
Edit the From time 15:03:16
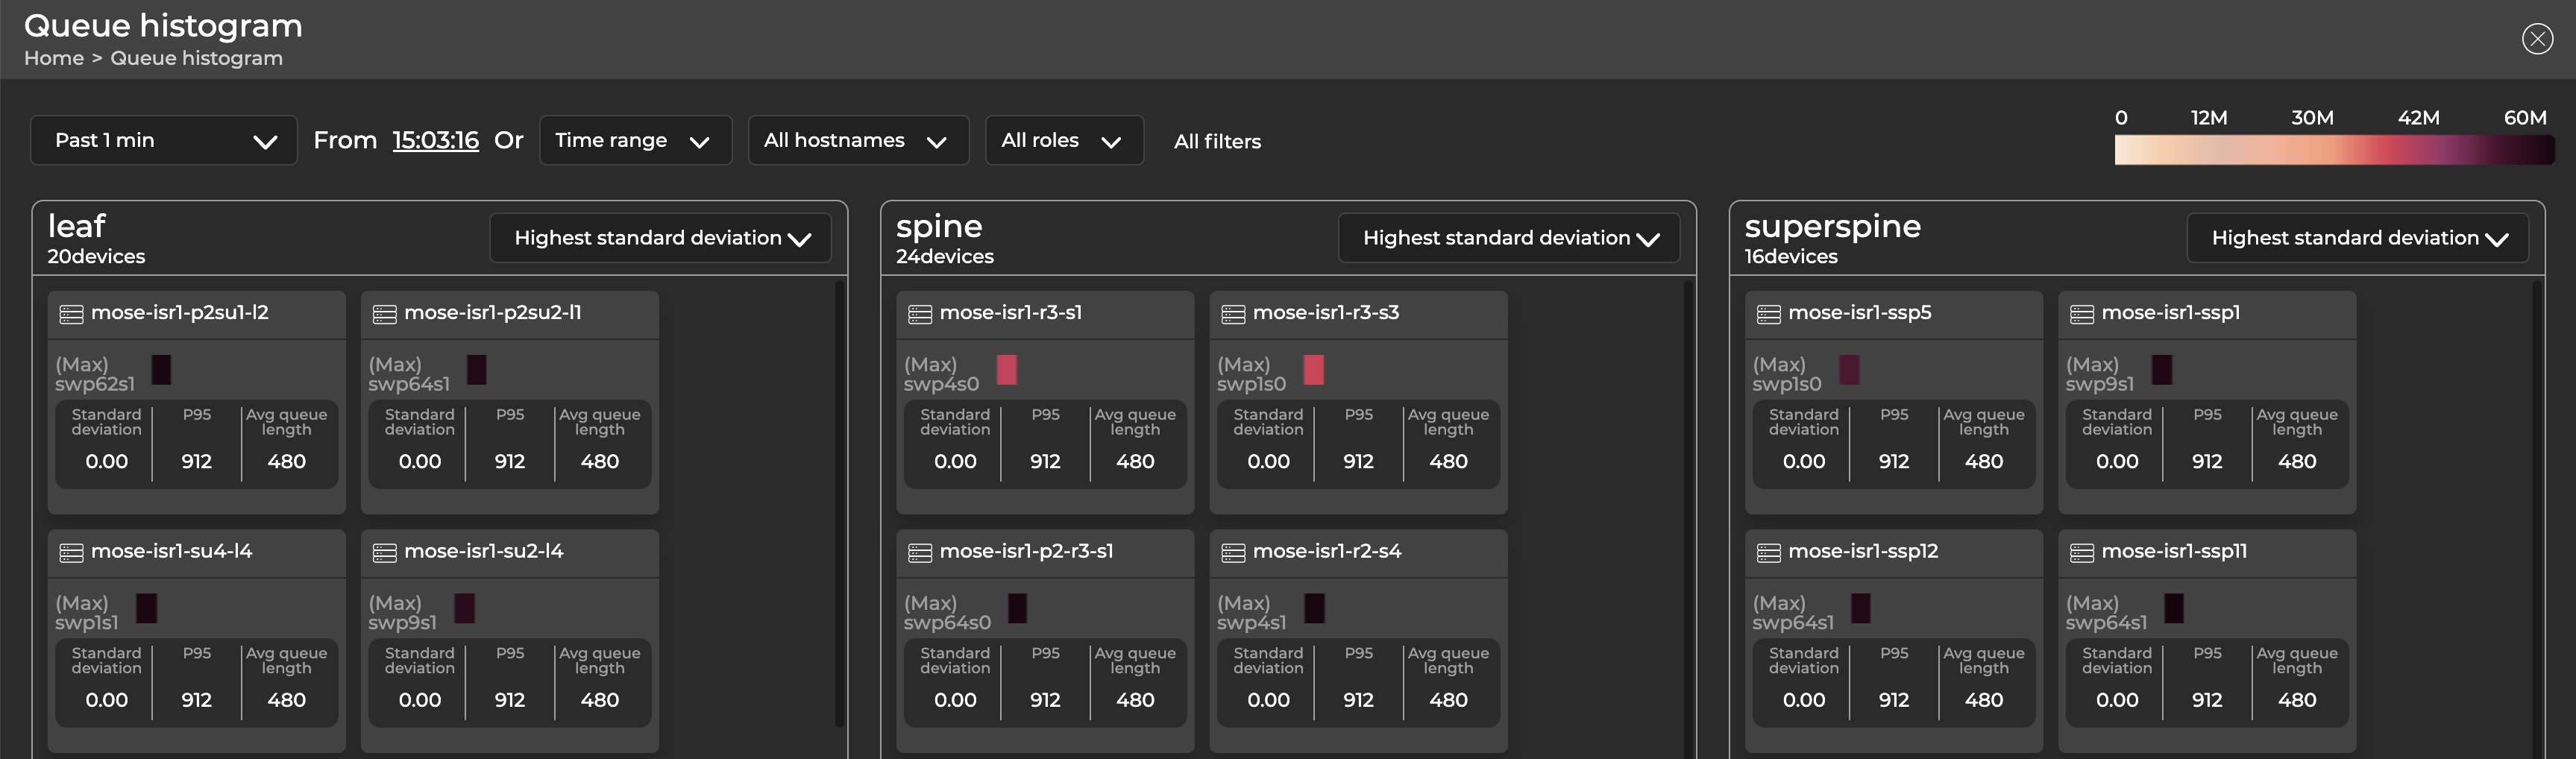coord(435,140)
